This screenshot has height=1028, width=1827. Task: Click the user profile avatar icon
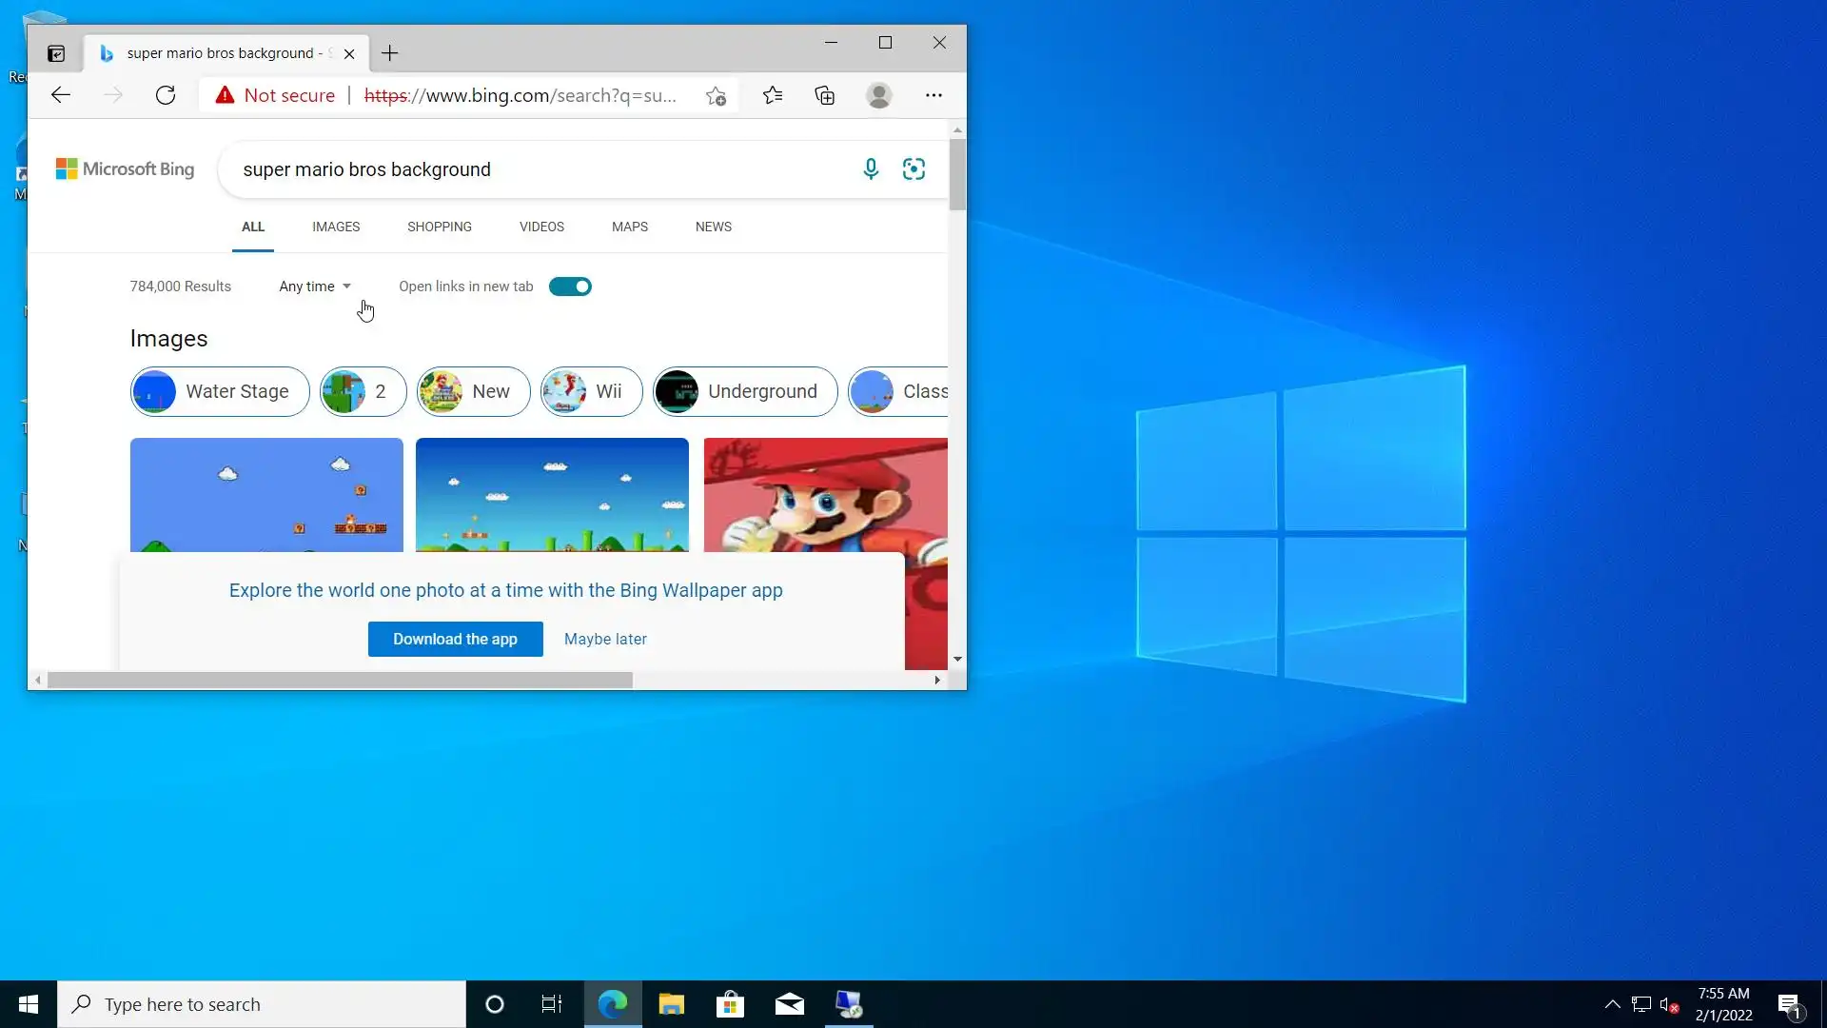tap(878, 95)
